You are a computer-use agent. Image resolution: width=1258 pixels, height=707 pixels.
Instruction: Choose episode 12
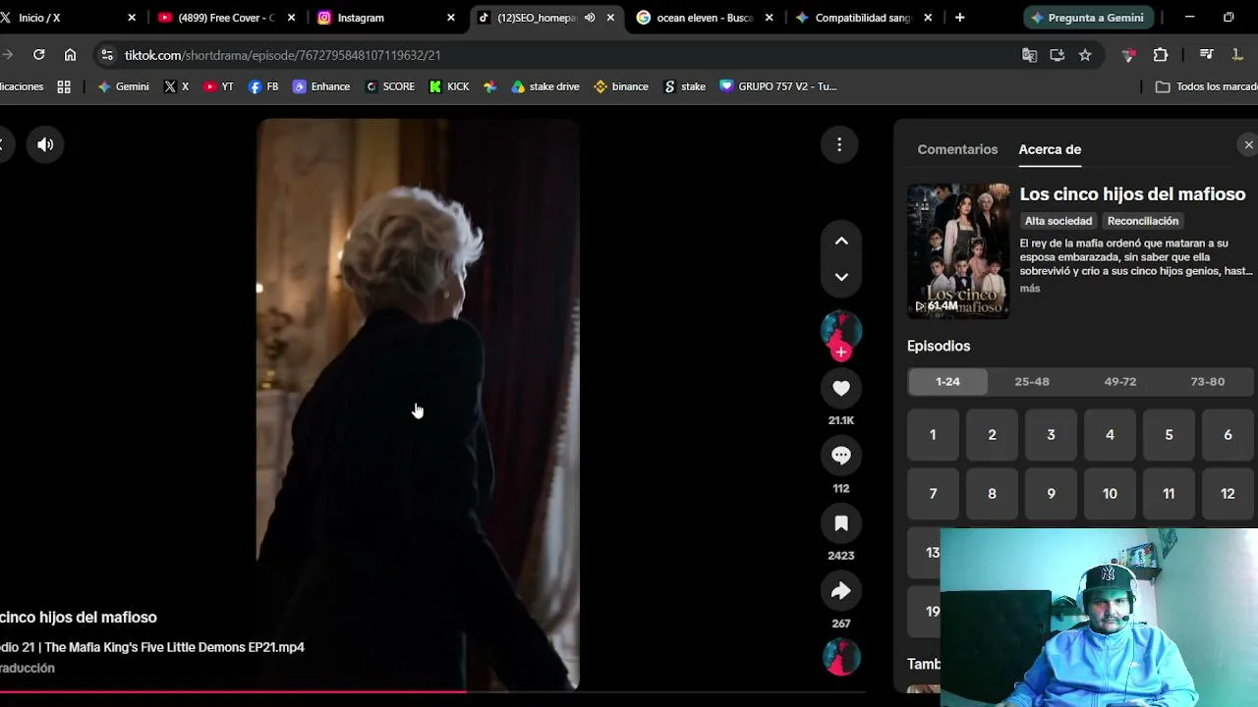click(x=1228, y=494)
